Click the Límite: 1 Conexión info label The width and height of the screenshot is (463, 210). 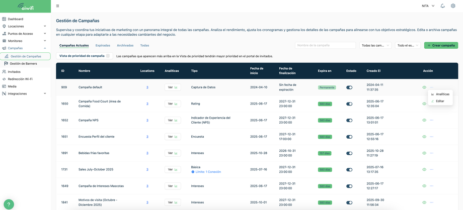[206, 172]
